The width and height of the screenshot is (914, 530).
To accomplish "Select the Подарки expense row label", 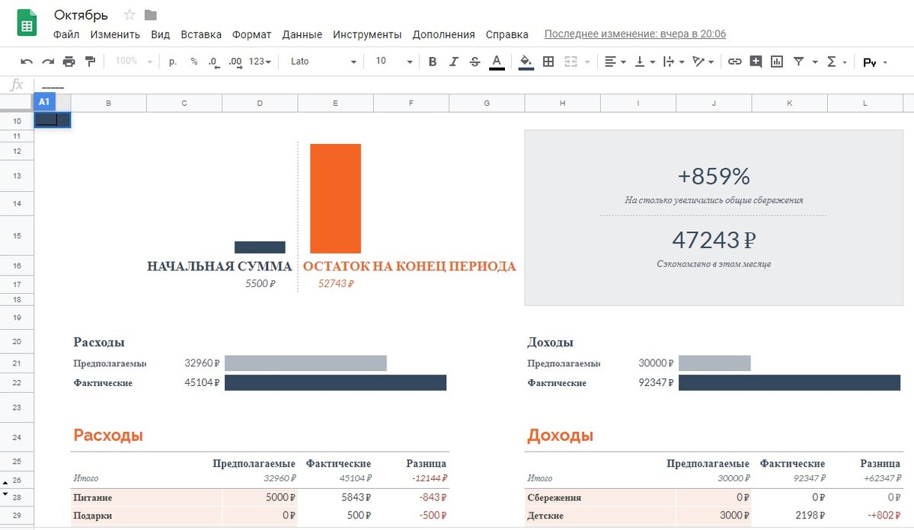I will (x=93, y=516).
